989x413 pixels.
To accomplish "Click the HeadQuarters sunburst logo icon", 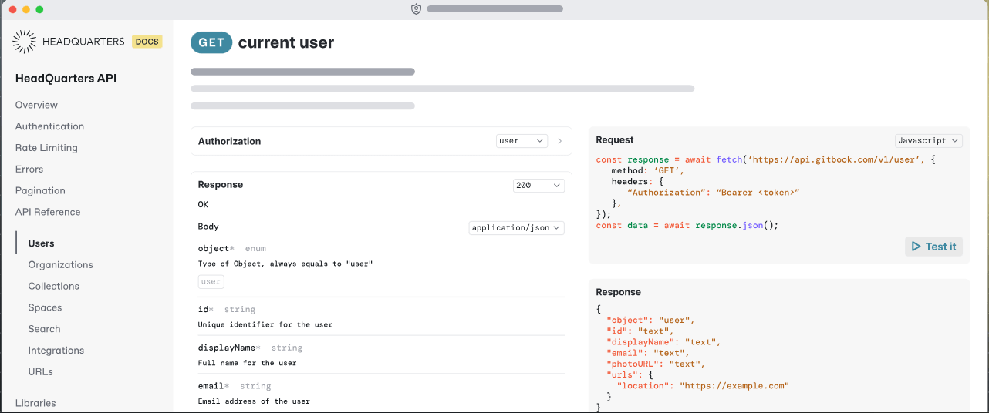I will [25, 42].
